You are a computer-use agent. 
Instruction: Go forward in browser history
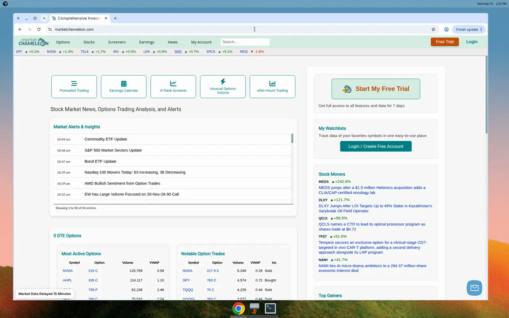[x=29, y=29]
